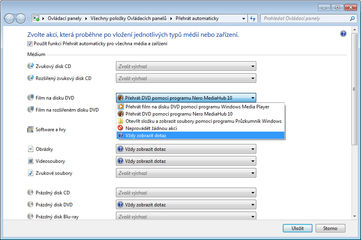This screenshot has width=361, height=240.
Task: Open the Zvukový disk CD dropdown
Action: [x=186, y=66]
